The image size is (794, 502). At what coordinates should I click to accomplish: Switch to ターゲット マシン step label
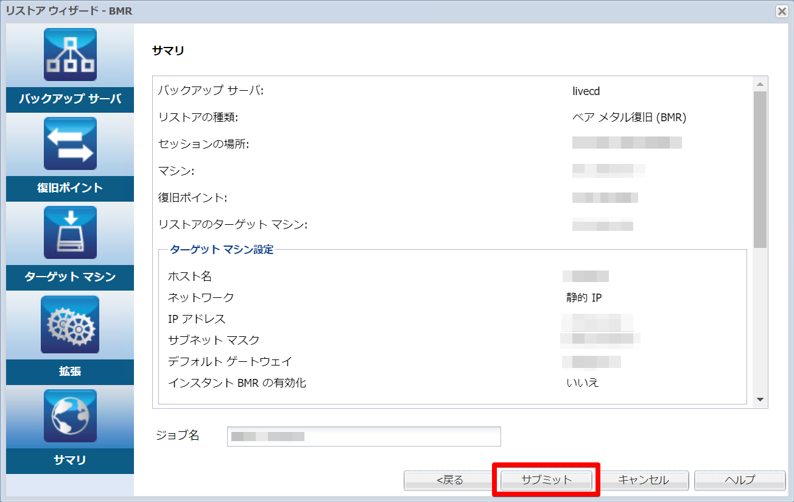tap(70, 277)
